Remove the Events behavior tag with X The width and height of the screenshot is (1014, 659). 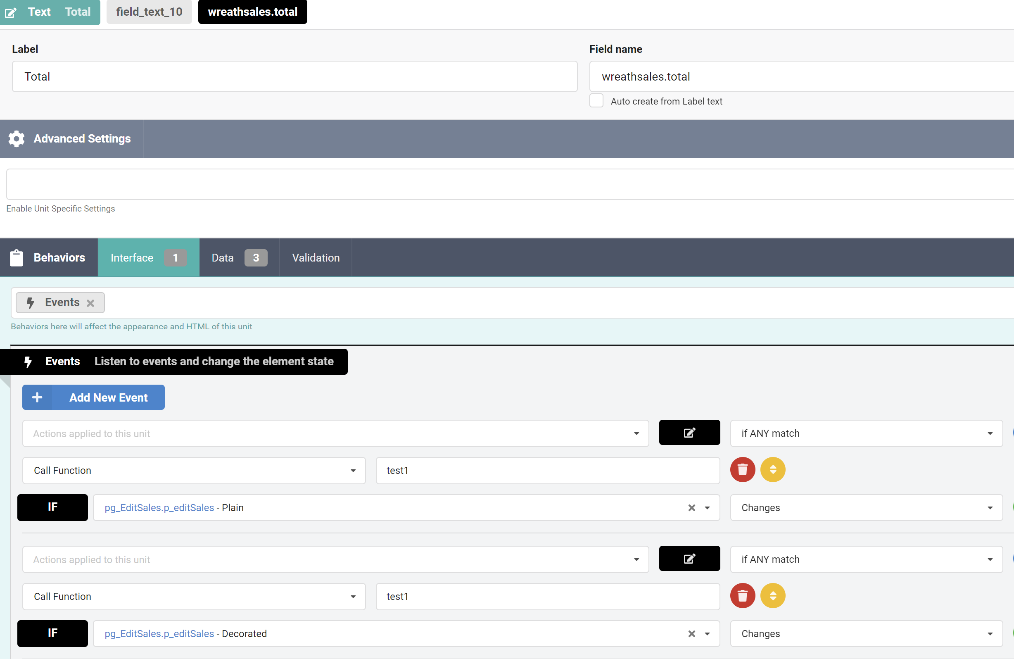tap(90, 303)
